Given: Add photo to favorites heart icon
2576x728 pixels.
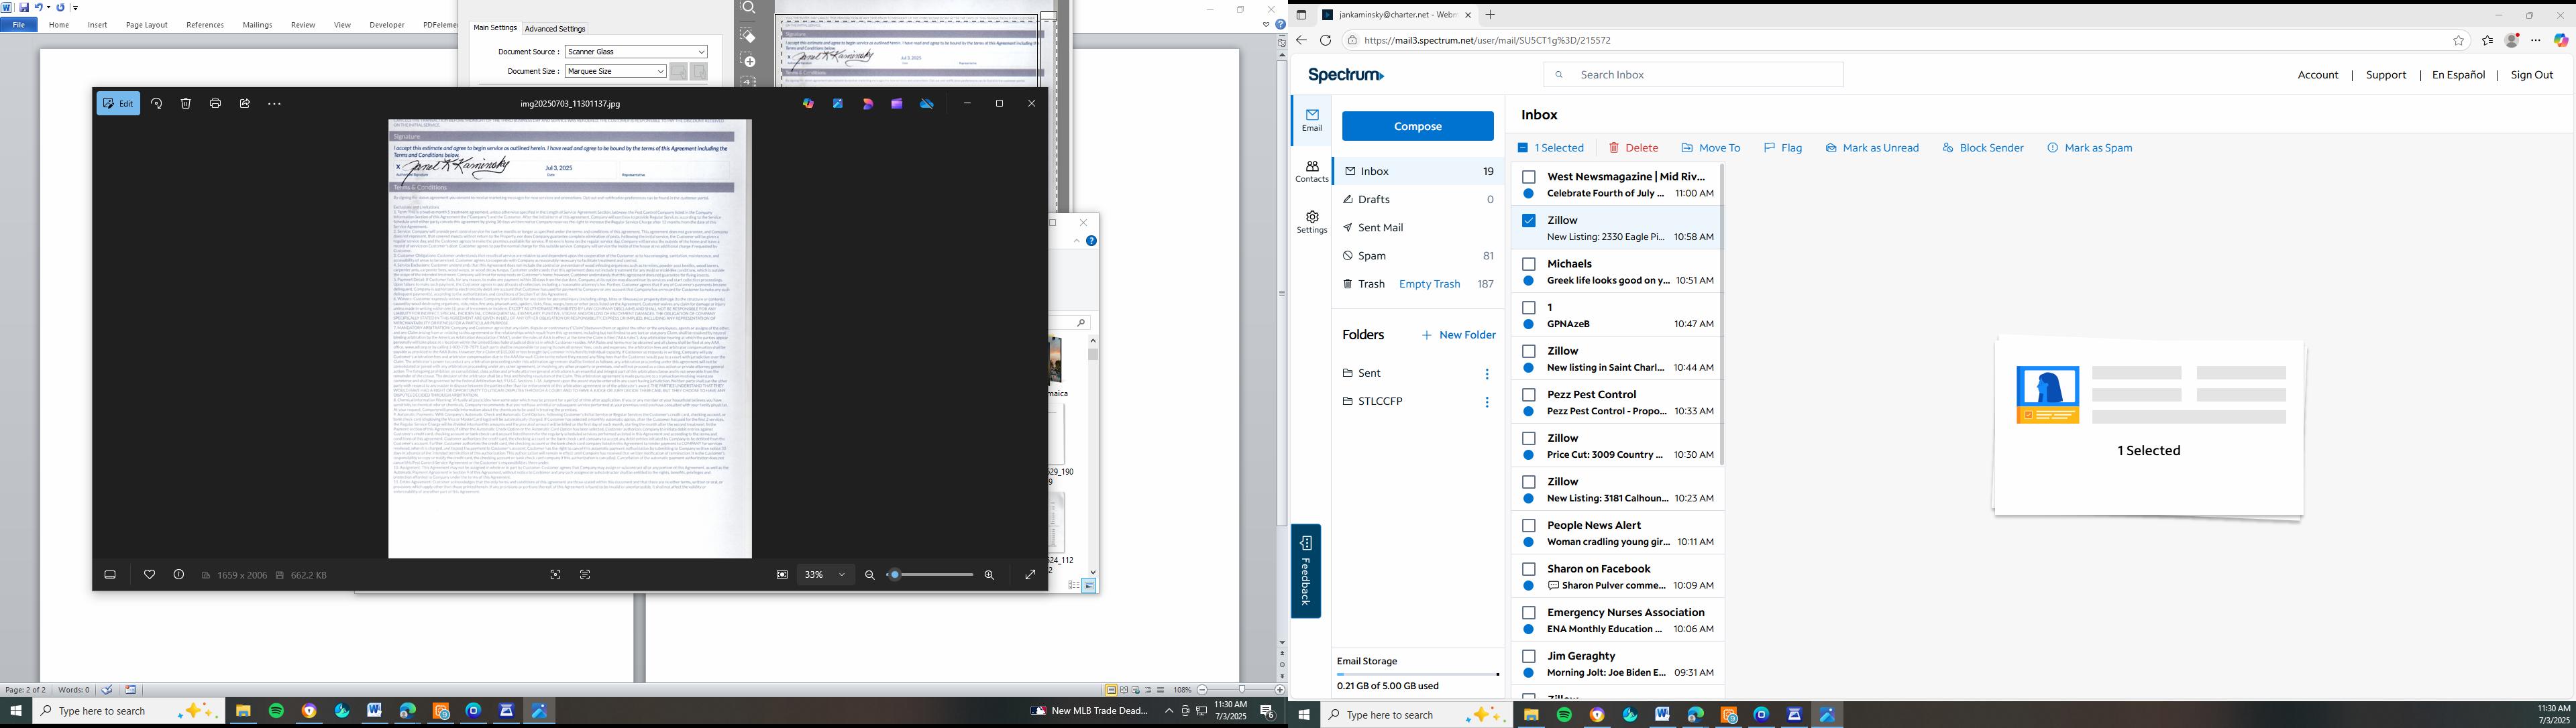Looking at the screenshot, I should click(150, 575).
